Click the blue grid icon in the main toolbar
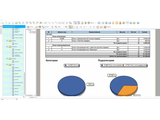 coord(99,23)
